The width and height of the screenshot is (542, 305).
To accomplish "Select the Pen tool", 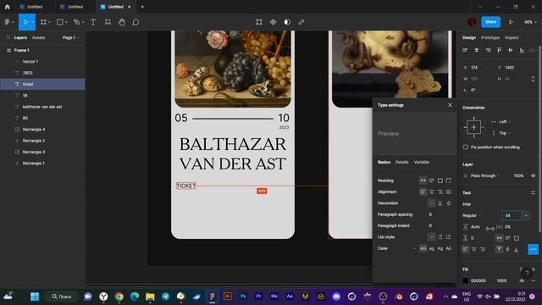I will 77,22.
